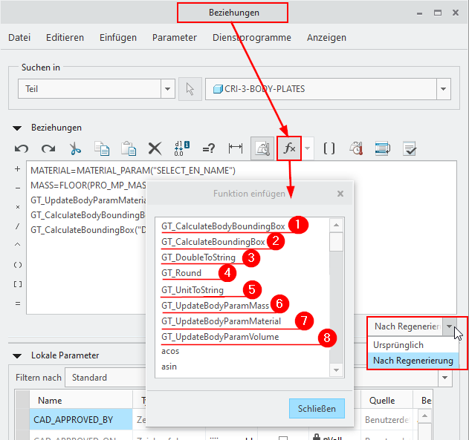Insert division slash operator
Screen dimensions: 469x440
click(x=18, y=226)
